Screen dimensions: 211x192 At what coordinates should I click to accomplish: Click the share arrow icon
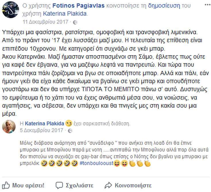[x=108, y=185]
